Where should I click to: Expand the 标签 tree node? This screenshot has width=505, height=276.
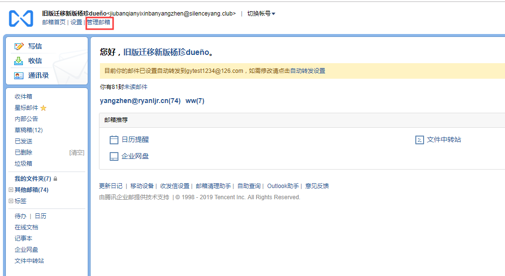(x=11, y=201)
